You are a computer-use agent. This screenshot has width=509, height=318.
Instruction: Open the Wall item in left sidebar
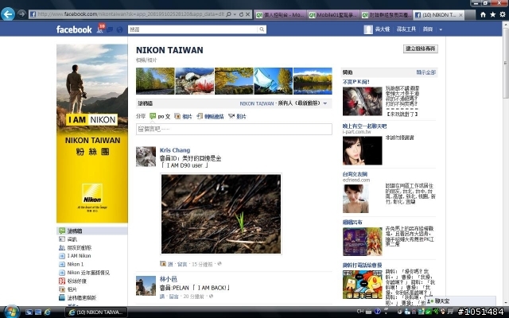point(92,231)
